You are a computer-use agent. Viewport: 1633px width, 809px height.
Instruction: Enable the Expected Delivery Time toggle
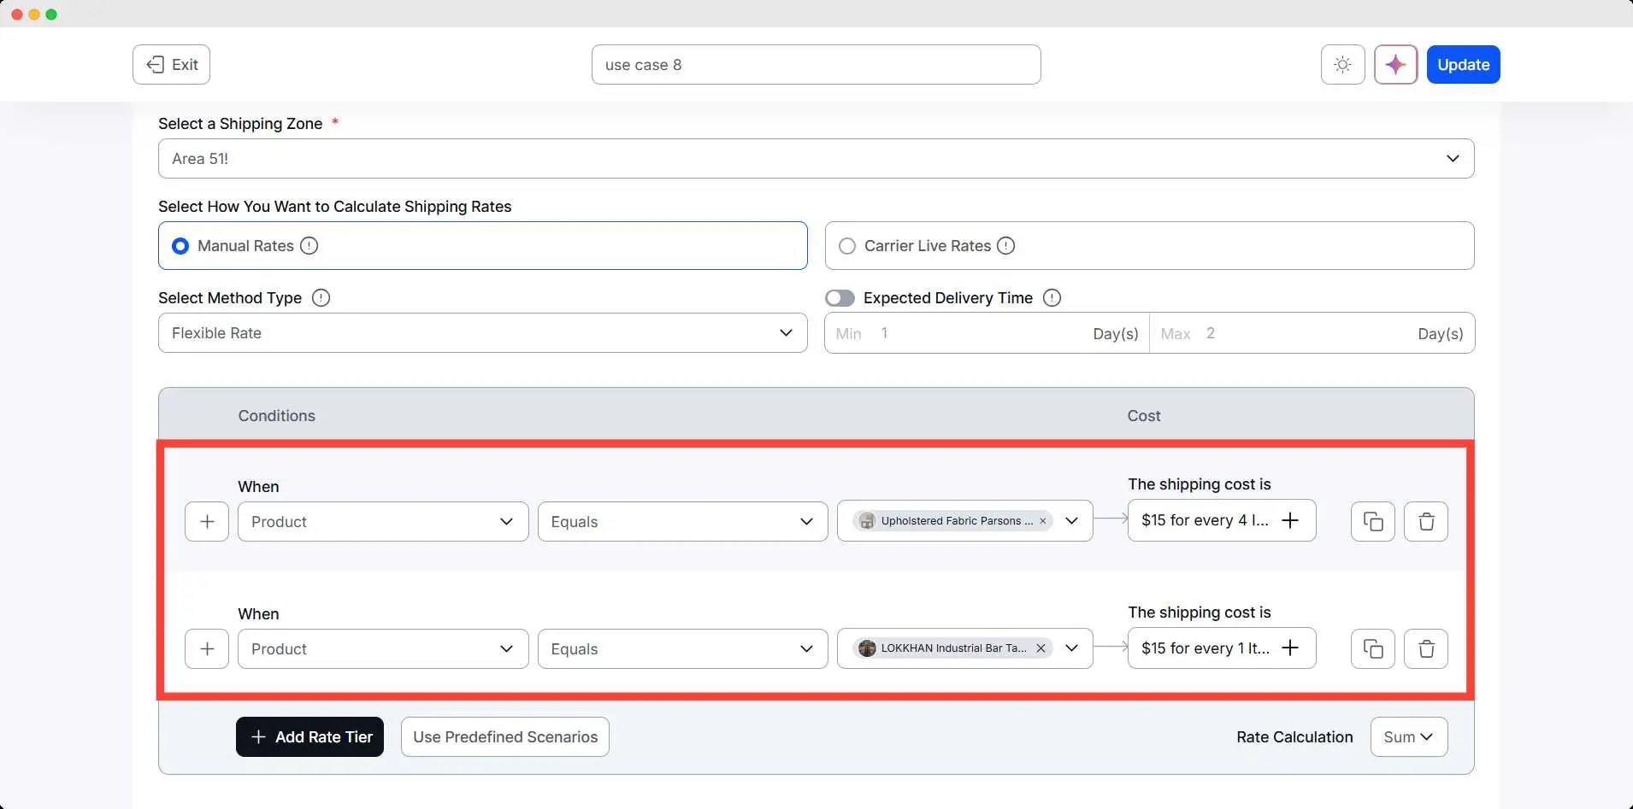[840, 298]
